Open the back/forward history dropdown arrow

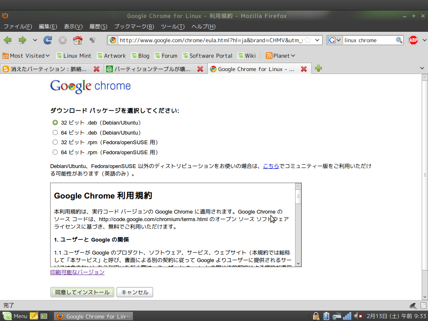[x=35, y=41]
